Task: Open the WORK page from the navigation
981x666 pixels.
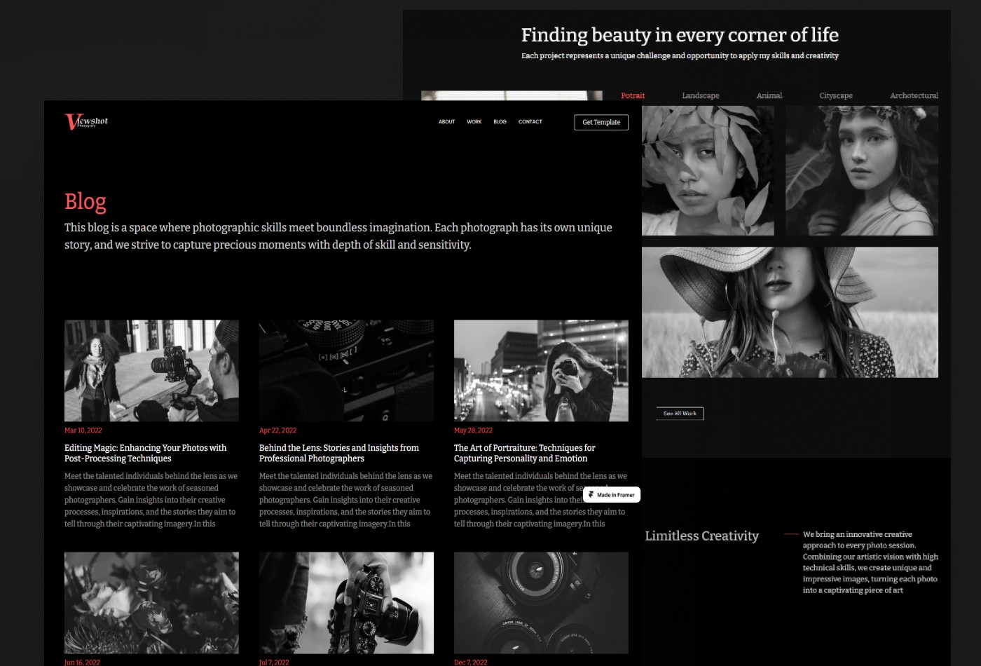Action: click(474, 121)
